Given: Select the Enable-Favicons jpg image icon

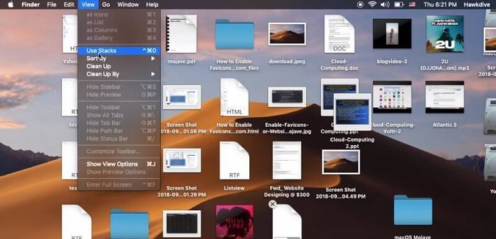Looking at the screenshot, I should 287,97.
